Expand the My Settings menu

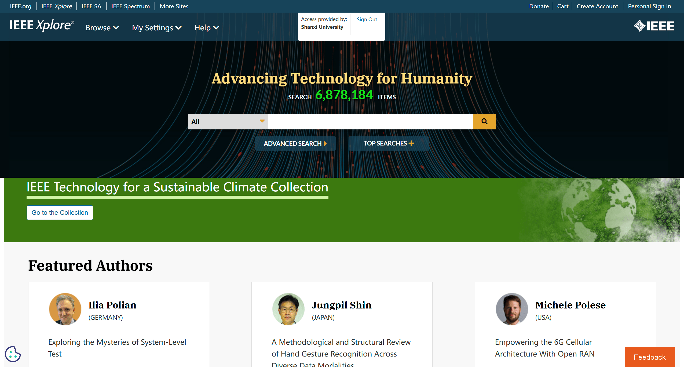[x=157, y=28]
